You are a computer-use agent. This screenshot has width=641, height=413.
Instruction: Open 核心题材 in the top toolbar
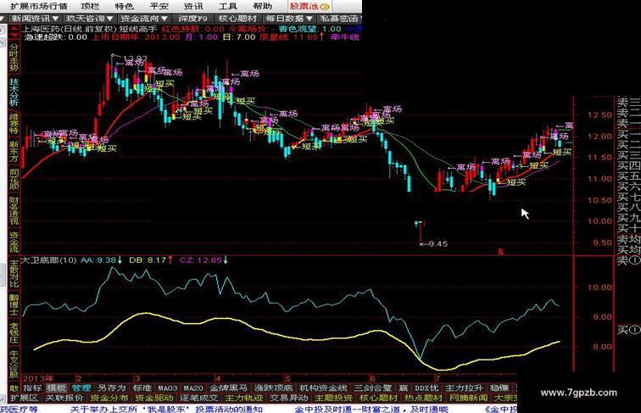(x=237, y=19)
